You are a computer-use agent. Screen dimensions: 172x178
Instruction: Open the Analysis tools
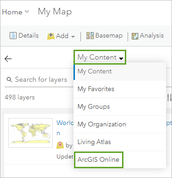coord(147,36)
